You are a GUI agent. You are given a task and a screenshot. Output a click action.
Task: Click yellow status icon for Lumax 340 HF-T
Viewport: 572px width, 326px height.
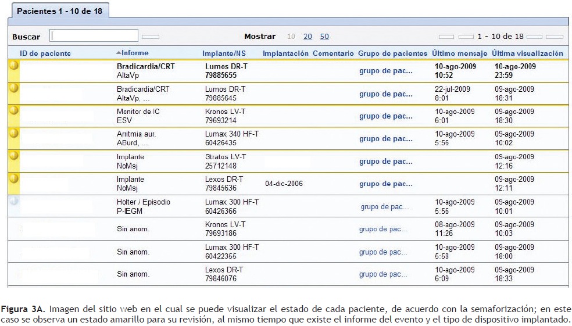[13, 133]
